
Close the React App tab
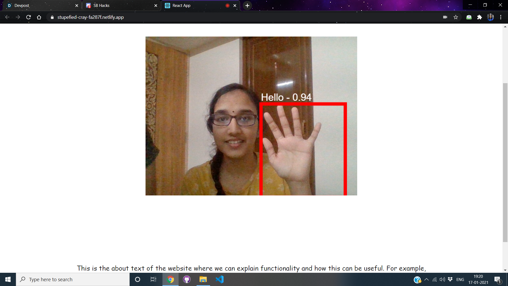(235, 6)
